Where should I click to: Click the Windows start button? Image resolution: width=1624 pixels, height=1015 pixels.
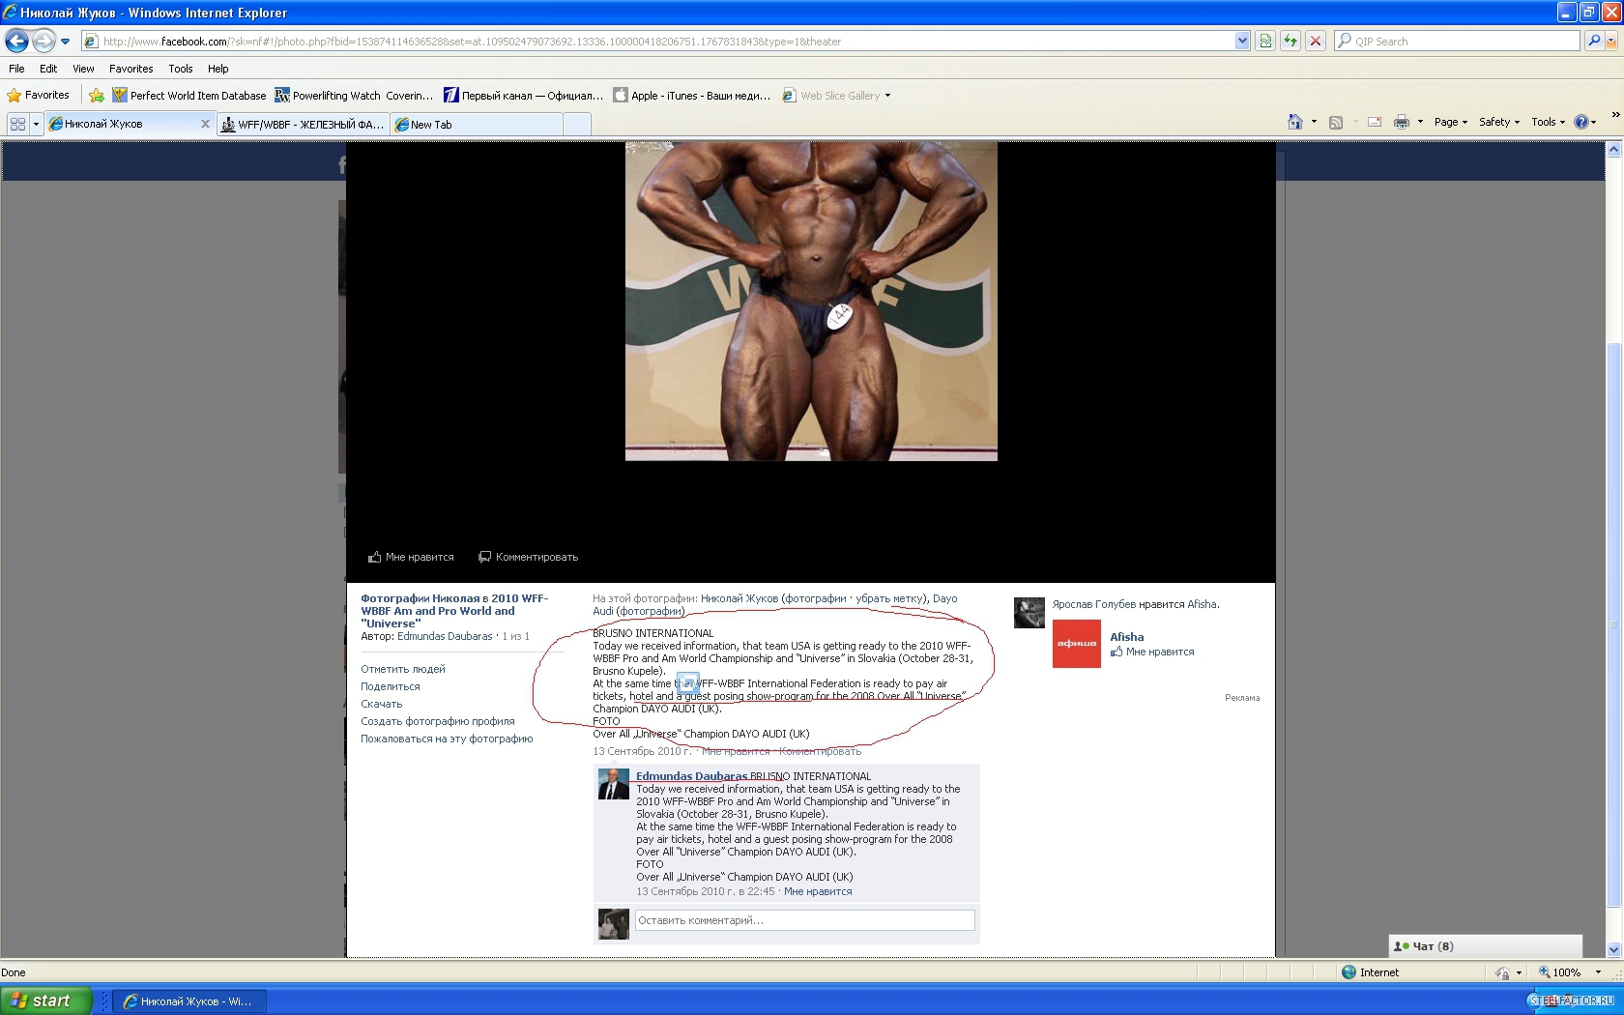(45, 1000)
